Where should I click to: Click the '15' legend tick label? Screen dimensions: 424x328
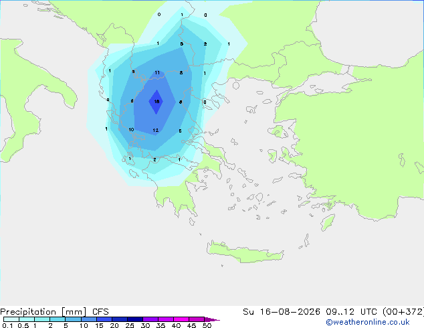pos(99,325)
